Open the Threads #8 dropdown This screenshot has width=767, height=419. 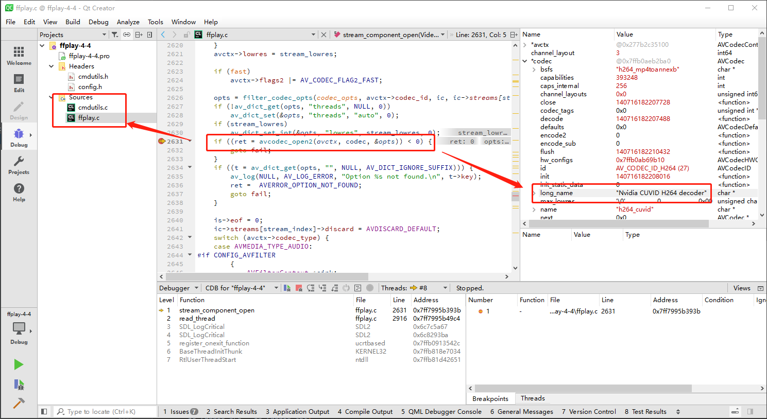pos(429,288)
